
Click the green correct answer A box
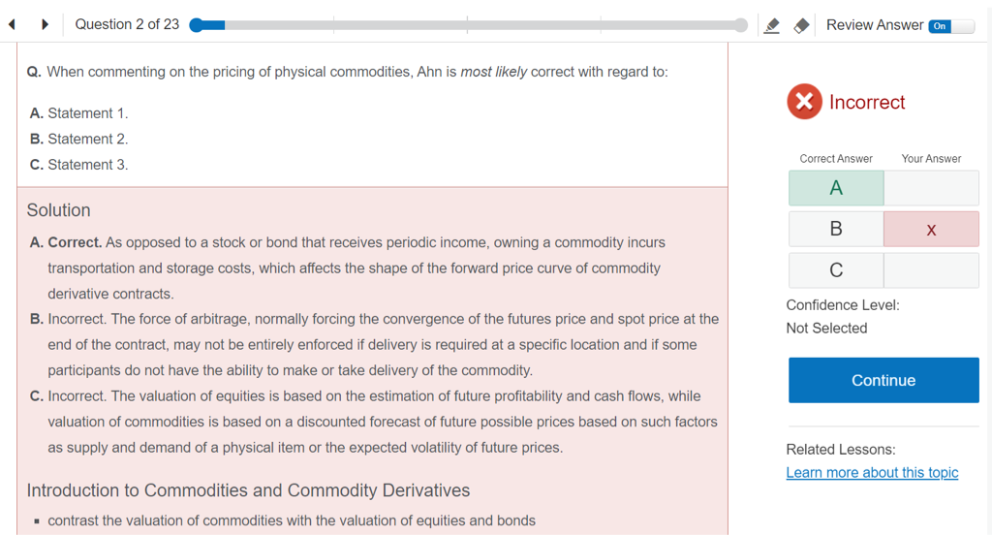pos(836,188)
